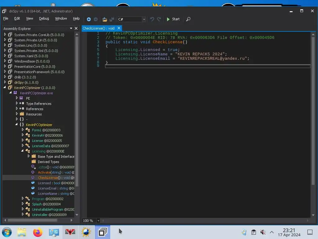Viewport: 318px width, 239px height.
Task: Open Assembly Explorer panel options dropdown arrow
Action: tap(71, 28)
